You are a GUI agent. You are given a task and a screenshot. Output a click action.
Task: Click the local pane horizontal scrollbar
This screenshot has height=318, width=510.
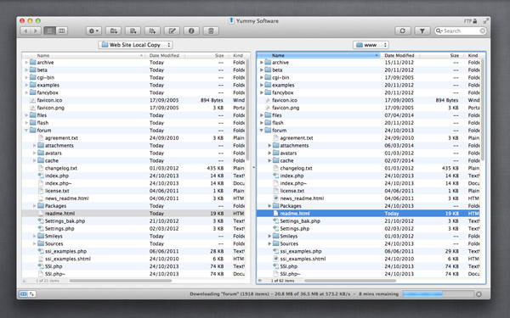tap(121, 281)
